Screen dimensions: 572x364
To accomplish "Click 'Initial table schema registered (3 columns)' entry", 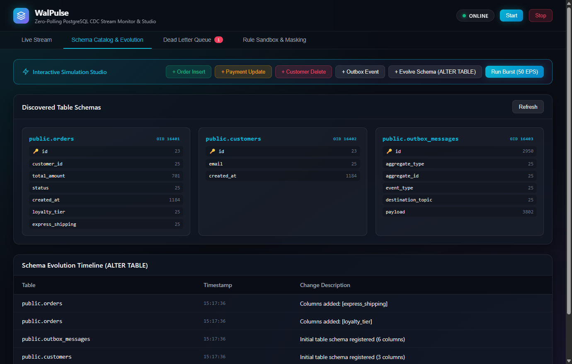I will tap(352, 357).
